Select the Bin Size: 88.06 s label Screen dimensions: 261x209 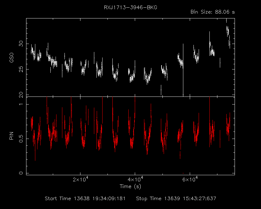pyautogui.click(x=212, y=12)
